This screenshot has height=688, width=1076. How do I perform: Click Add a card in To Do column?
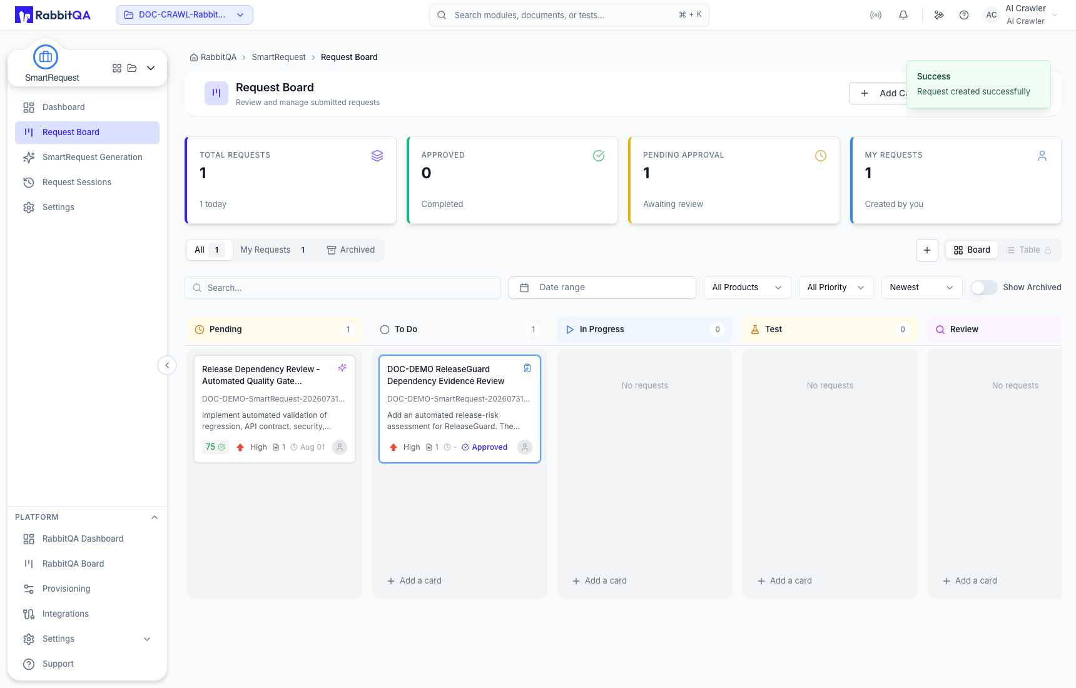[x=415, y=581]
